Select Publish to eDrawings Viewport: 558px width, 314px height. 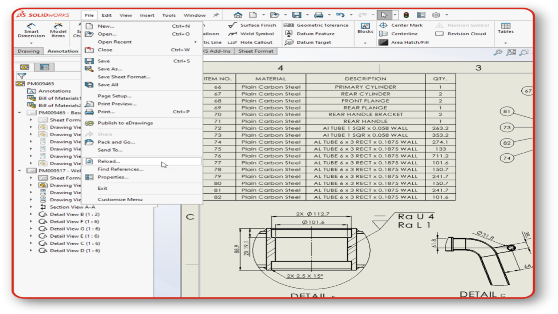tap(126, 123)
